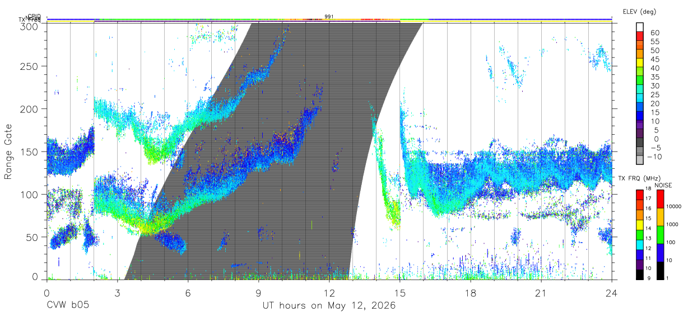
Task: Click the UT hour 18 tick label
Action: [x=470, y=293]
